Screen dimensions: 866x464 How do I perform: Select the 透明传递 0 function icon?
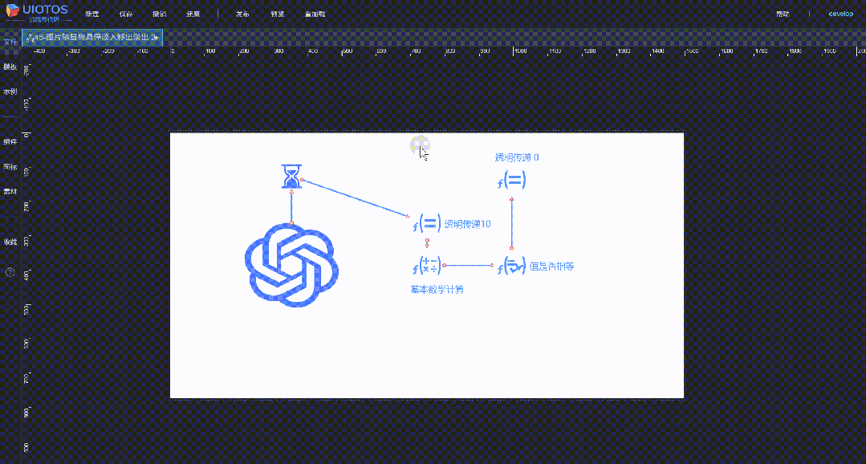coord(511,180)
